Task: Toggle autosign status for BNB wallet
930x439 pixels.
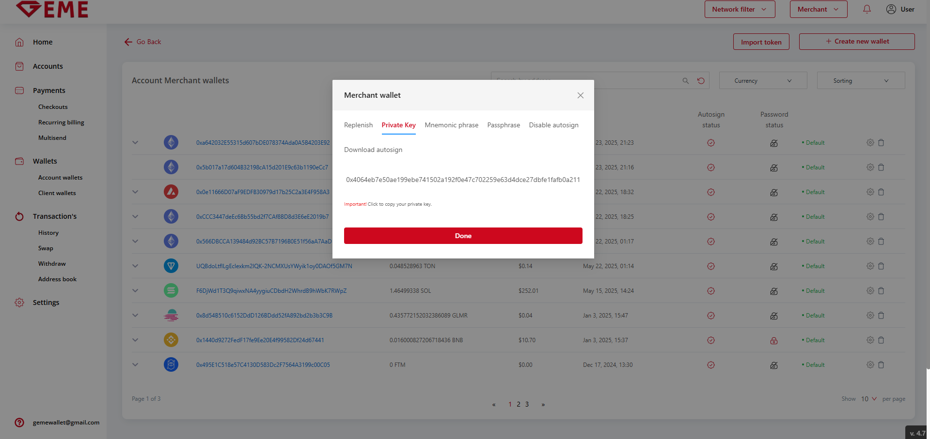Action: (711, 340)
